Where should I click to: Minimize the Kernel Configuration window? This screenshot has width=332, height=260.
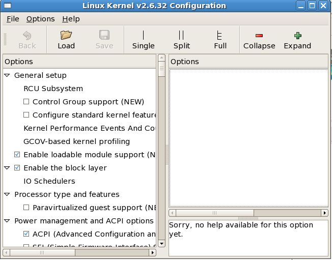(x=300, y=6)
